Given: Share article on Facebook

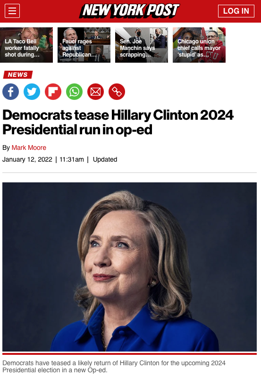Looking at the screenshot, I should pos(10,91).
